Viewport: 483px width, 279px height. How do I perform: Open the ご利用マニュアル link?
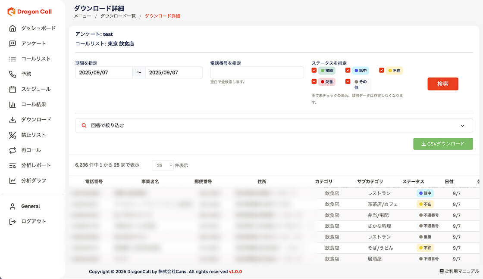click(459, 271)
